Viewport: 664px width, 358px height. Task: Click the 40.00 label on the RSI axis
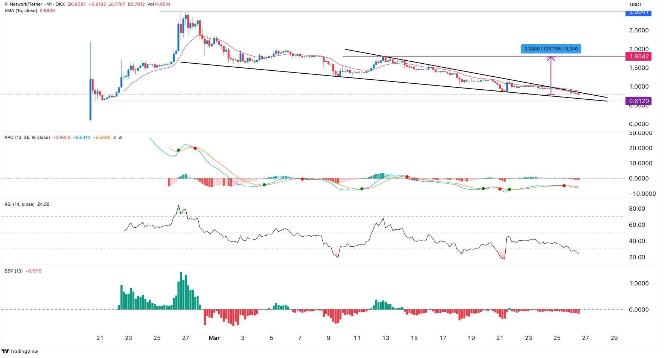637,241
